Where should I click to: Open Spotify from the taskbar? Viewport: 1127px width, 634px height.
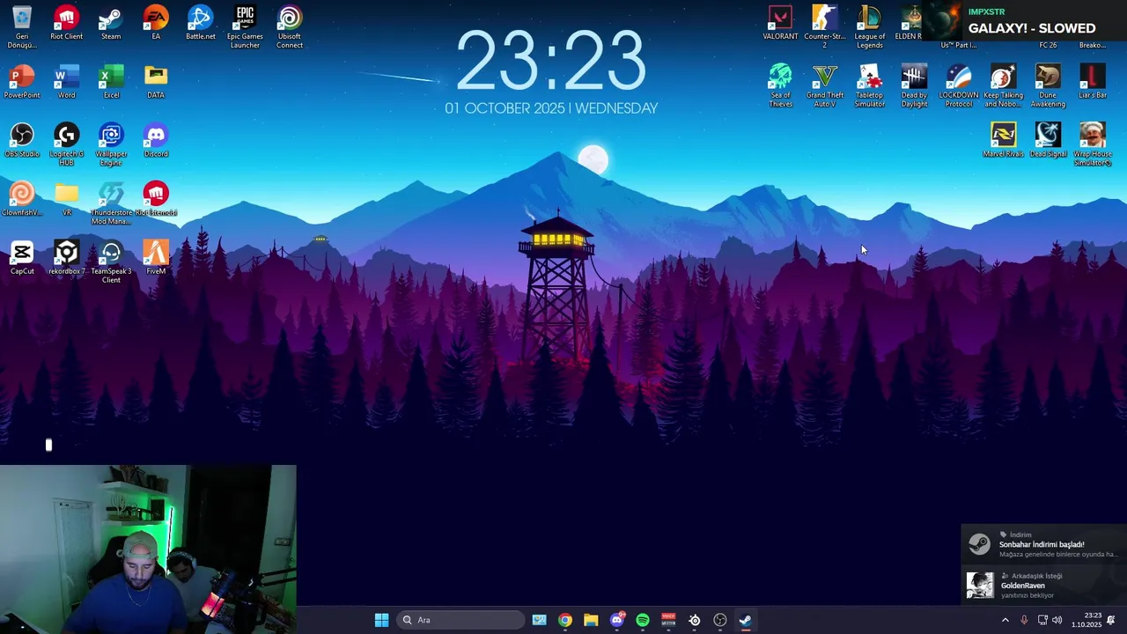point(643,620)
